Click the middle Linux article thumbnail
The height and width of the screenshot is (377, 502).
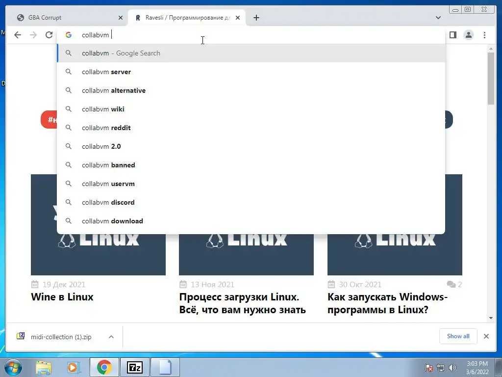click(246, 254)
